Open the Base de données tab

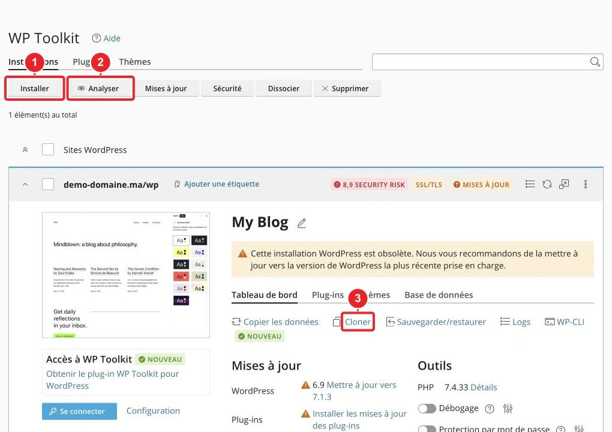pyautogui.click(x=439, y=295)
